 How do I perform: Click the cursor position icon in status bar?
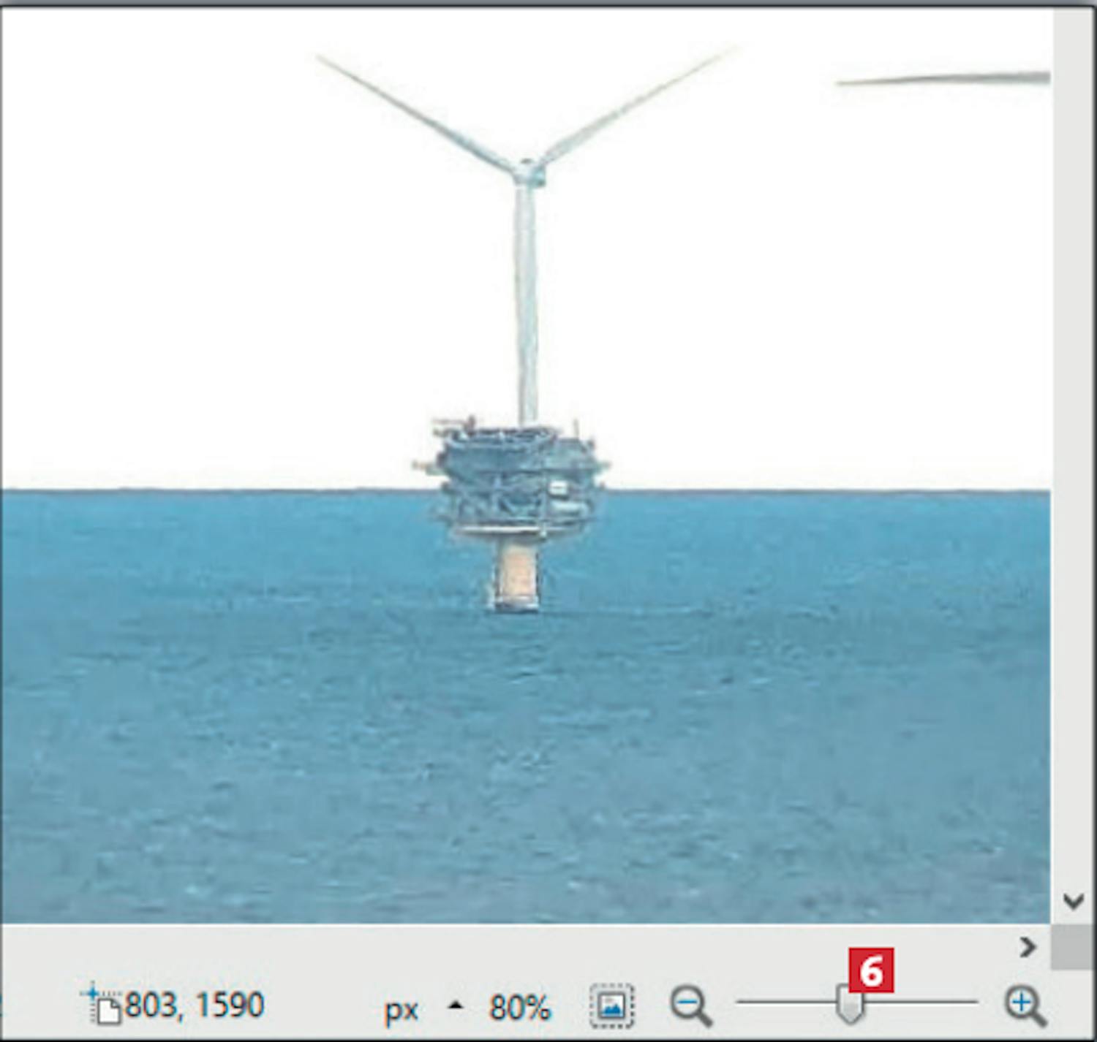[102, 1005]
